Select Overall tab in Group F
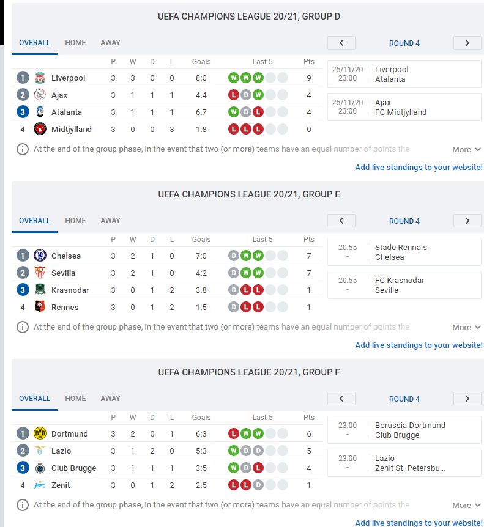This screenshot has width=484, height=527. pos(35,399)
